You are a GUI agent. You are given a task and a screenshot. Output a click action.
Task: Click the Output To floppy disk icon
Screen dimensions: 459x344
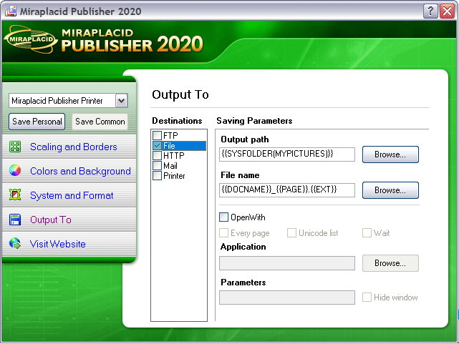pos(15,220)
